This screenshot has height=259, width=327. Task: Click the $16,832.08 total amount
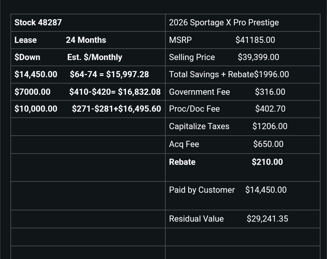click(139, 92)
